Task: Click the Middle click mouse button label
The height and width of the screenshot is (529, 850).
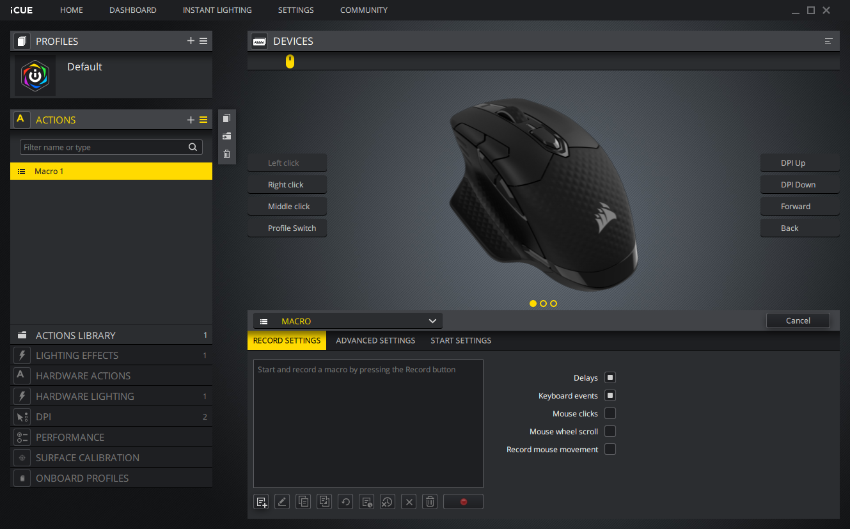Action: (287, 206)
